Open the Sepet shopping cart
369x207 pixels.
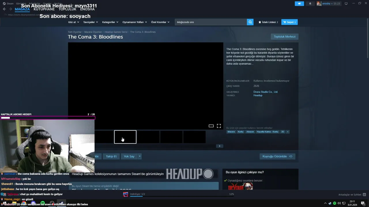tap(289, 22)
